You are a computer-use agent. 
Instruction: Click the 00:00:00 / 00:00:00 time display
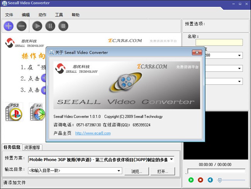[x=215, y=164]
